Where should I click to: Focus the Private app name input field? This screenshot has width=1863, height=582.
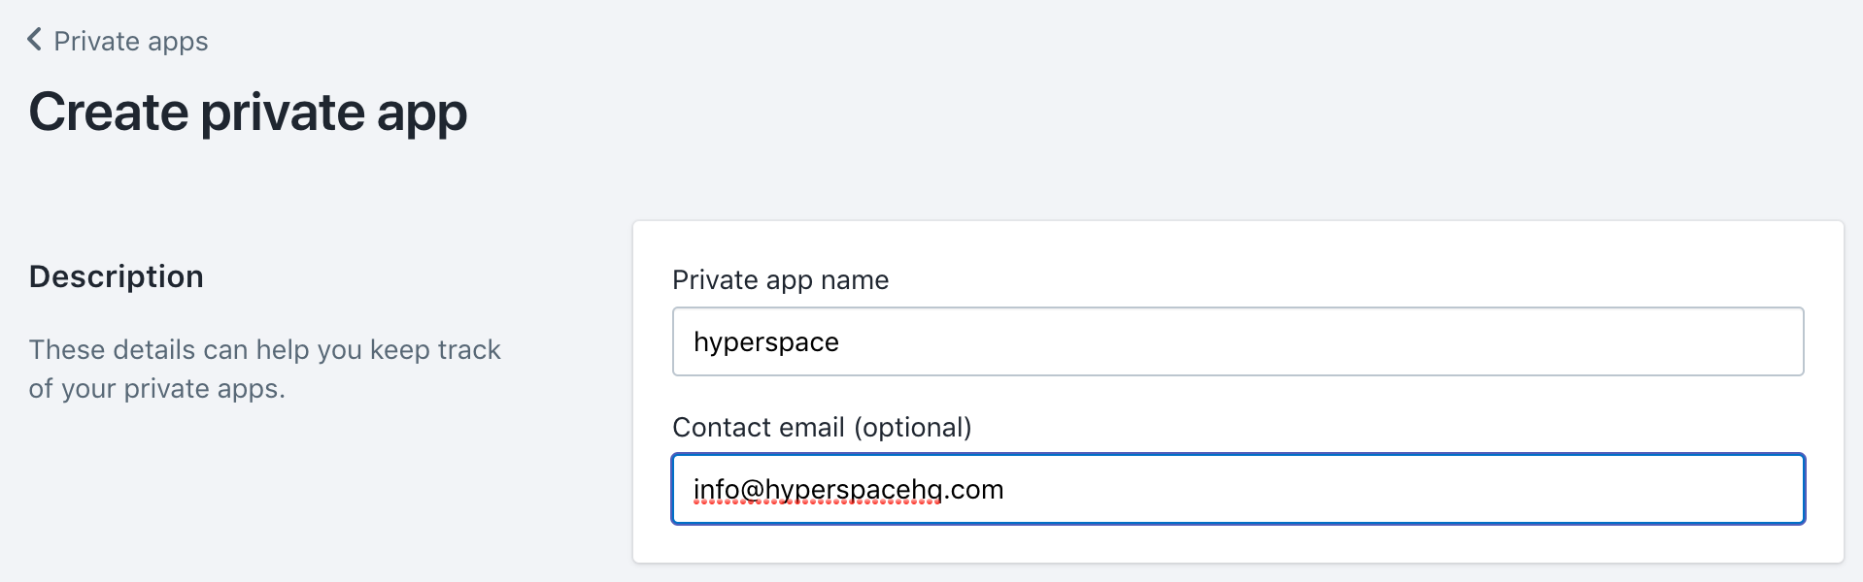pos(1237,341)
